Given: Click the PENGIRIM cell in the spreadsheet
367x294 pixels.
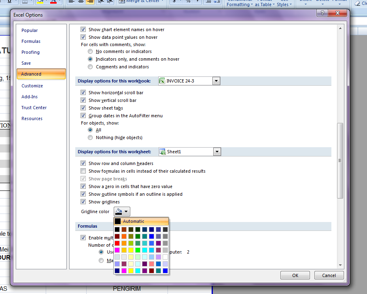Looking at the screenshot, I should click(127, 289).
